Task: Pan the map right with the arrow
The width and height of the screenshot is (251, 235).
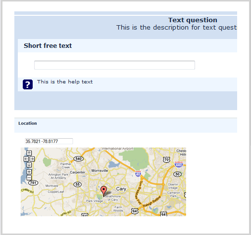Action: point(32,159)
